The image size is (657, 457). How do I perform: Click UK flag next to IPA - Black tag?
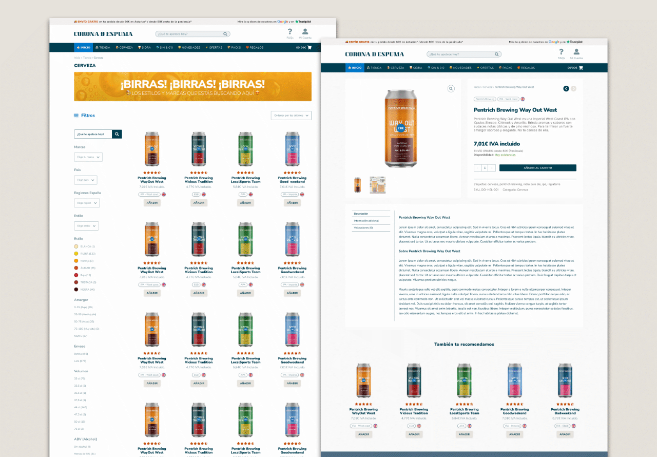point(574,426)
